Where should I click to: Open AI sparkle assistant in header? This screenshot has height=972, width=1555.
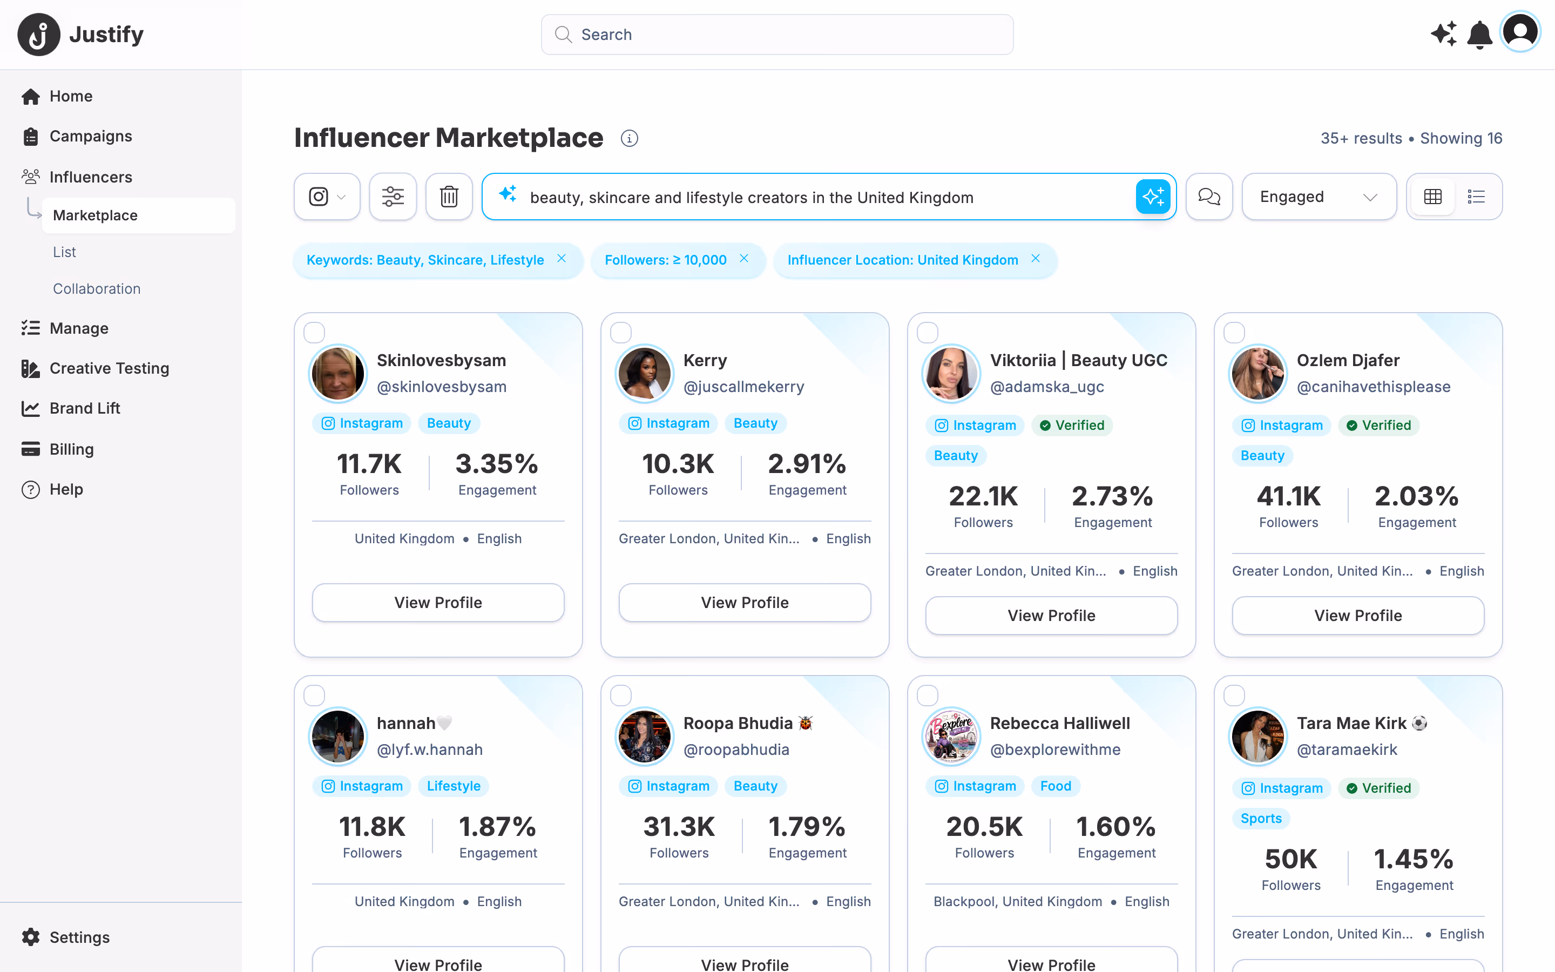click(1443, 34)
